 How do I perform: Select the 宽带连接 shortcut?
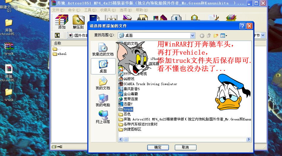(128, 99)
